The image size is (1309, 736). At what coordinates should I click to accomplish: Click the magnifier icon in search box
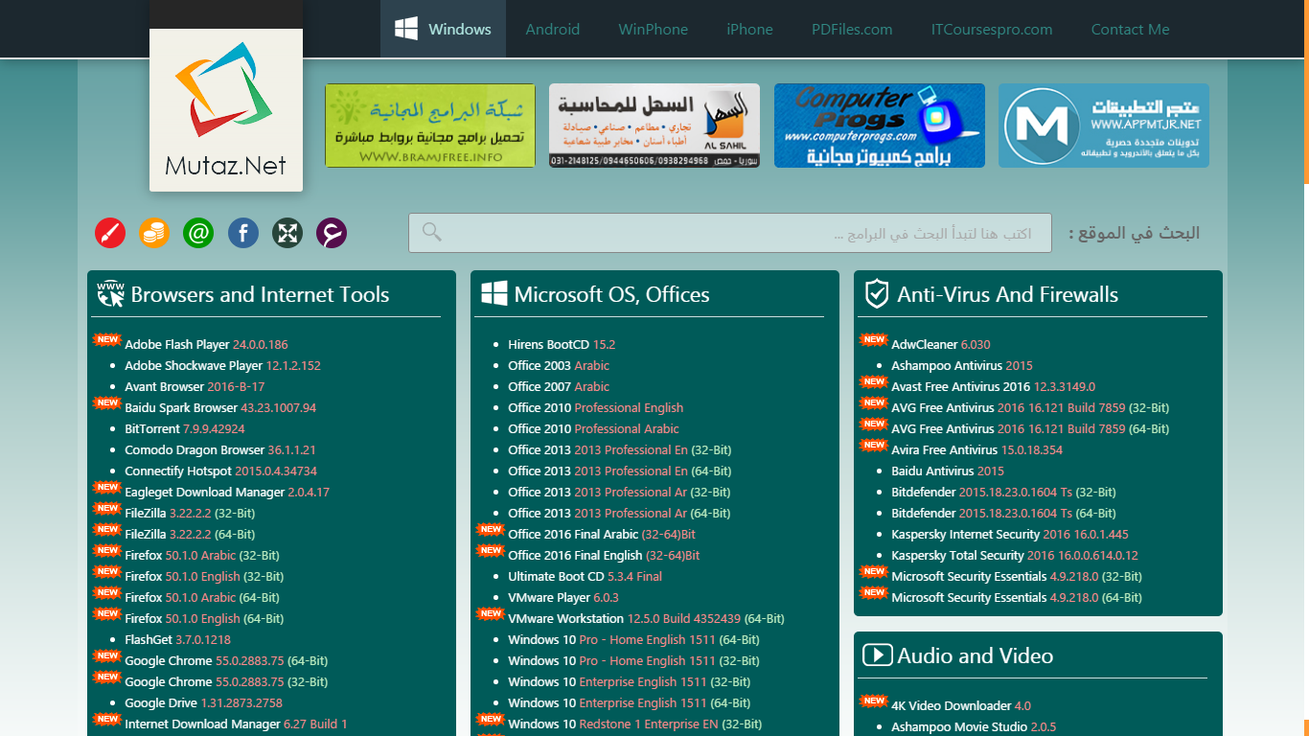[x=432, y=232]
